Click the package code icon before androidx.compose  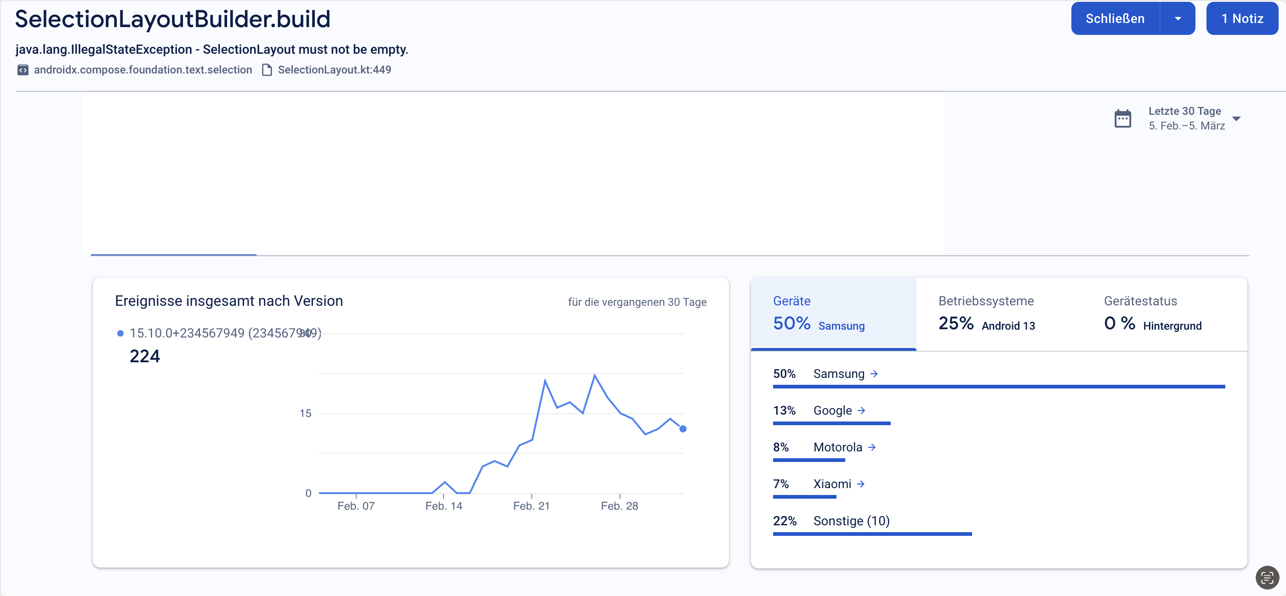pos(23,70)
